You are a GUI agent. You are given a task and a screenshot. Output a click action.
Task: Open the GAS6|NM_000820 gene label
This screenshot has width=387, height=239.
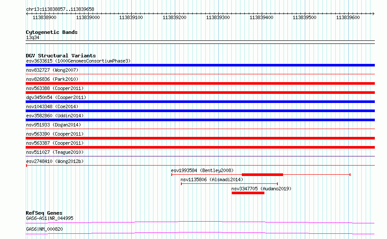[44, 229]
